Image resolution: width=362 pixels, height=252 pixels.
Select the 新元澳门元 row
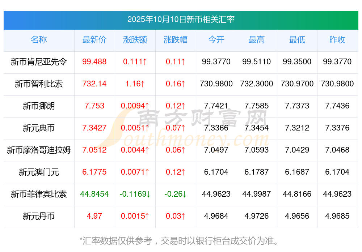[39, 172]
